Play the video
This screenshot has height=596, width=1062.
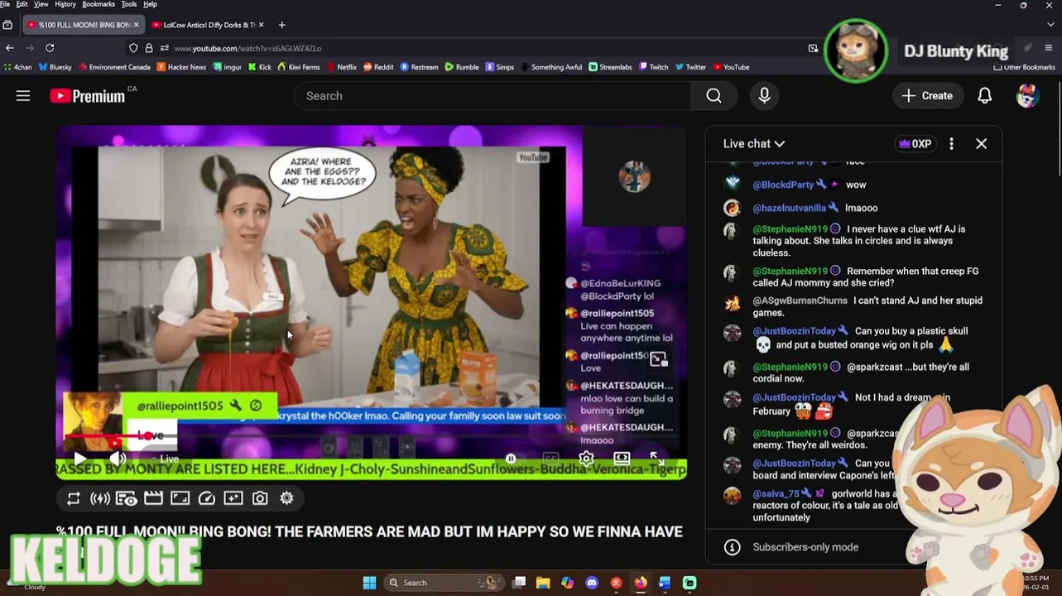click(x=80, y=459)
